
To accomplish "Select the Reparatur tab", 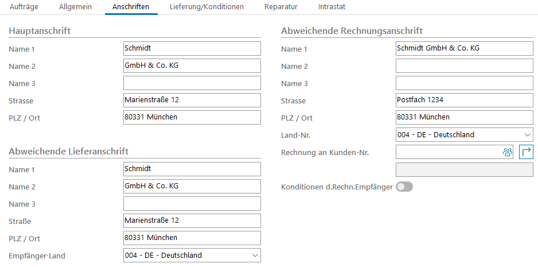I will (x=281, y=7).
